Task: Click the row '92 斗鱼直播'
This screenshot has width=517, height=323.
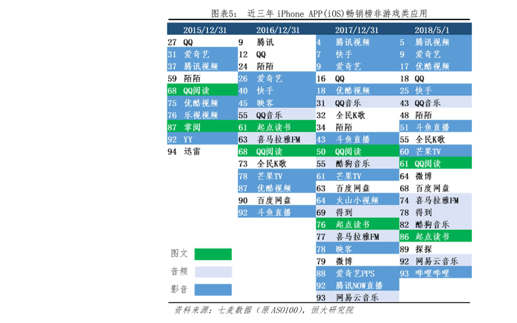Action: (277, 213)
